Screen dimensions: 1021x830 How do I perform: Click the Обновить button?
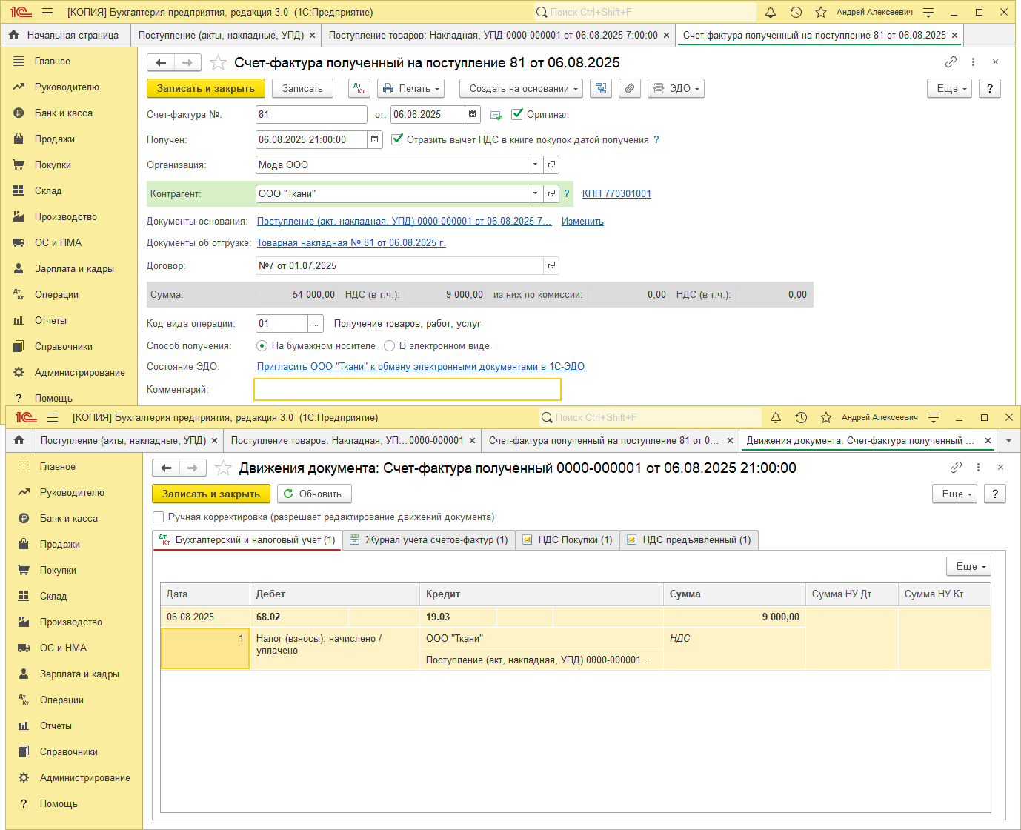[315, 494]
